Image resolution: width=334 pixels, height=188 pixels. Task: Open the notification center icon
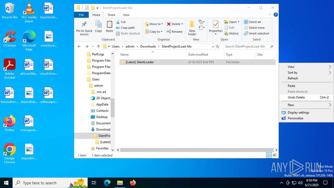click(x=325, y=183)
